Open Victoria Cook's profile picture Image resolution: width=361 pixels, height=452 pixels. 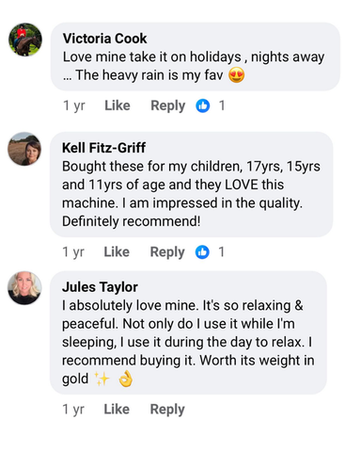(25, 40)
